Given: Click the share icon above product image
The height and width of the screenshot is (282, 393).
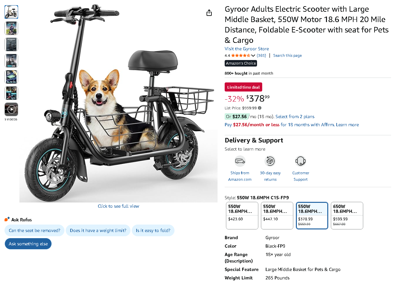Looking at the screenshot, I should (x=209, y=13).
